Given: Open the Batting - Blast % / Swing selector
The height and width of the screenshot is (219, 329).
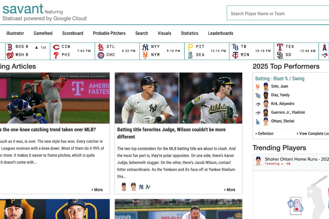Looking at the screenshot, I should pyautogui.click(x=279, y=79).
